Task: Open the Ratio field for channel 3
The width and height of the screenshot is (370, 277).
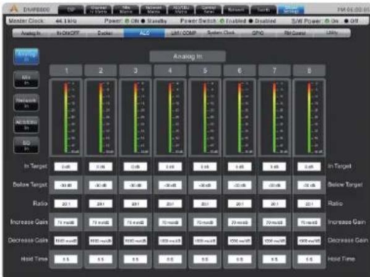Action: tap(136, 203)
